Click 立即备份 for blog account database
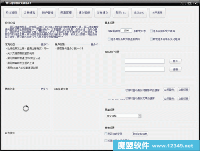The image size is (200, 151). tap(169, 90)
